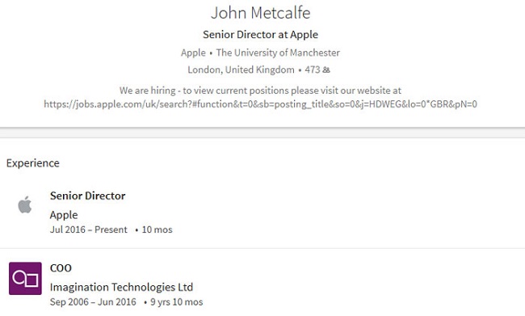The width and height of the screenshot is (525, 316).
Task: Open the Senior Director job title entry
Action: [x=88, y=196]
